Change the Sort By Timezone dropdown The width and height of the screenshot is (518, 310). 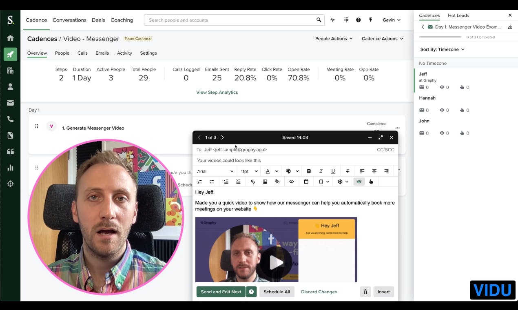443,49
